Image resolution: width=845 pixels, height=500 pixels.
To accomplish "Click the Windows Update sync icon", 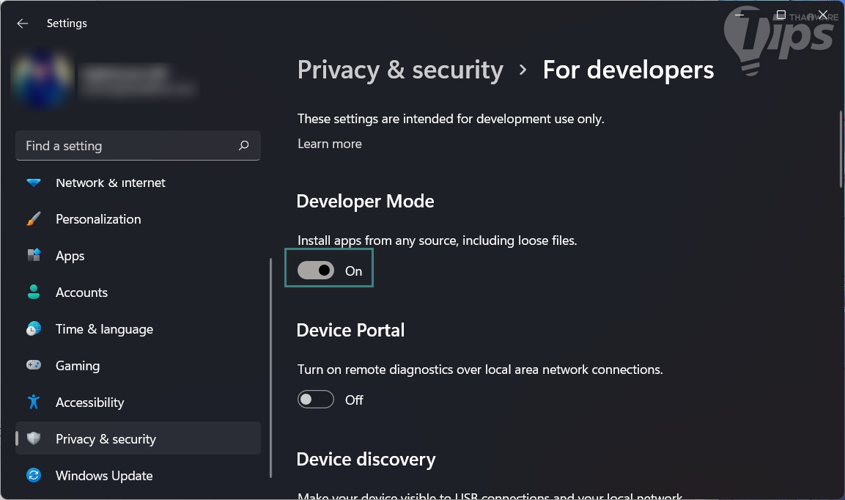I will (34, 476).
